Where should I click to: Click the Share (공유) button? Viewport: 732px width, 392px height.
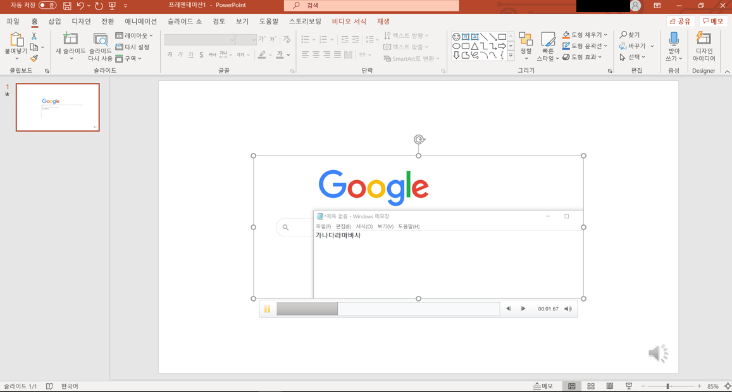(681, 21)
